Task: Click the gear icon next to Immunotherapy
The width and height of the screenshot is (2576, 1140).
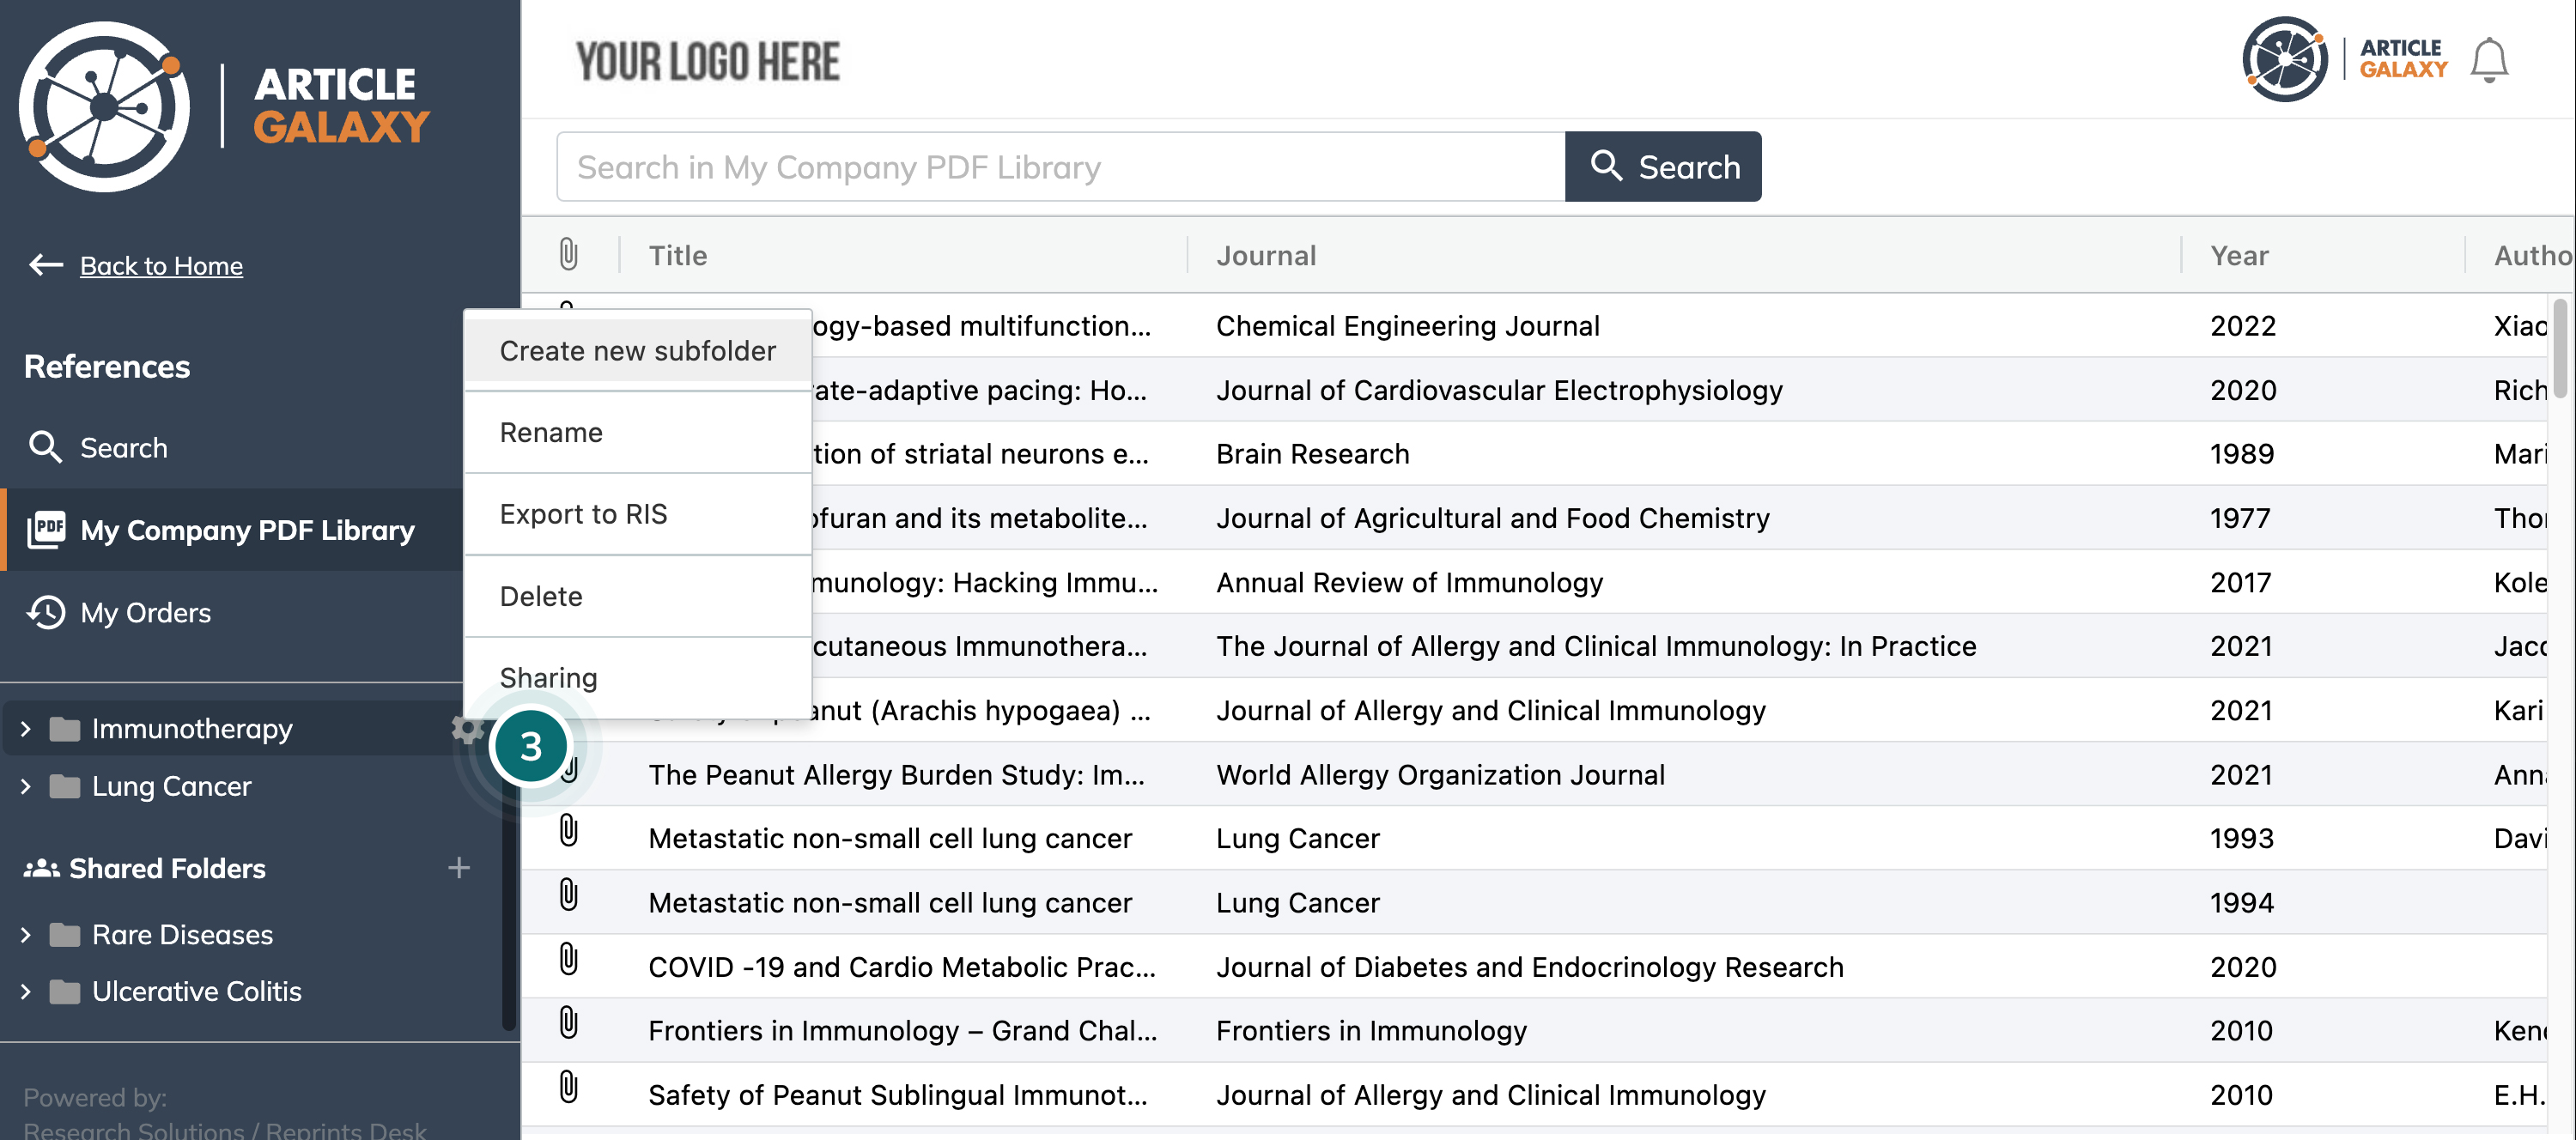Action: (x=466, y=729)
